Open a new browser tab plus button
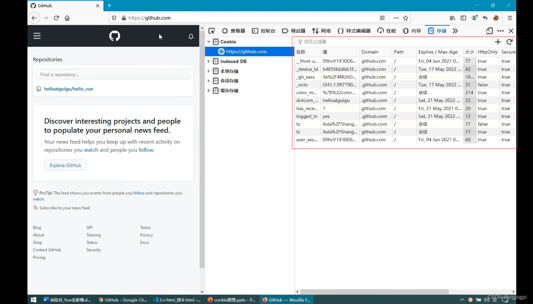The height and width of the screenshot is (304, 533). 109,6
